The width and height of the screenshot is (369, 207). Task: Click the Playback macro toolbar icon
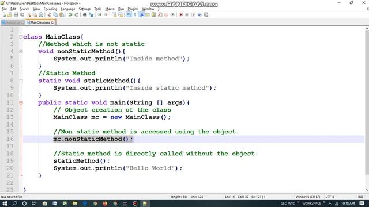click(x=193, y=15)
